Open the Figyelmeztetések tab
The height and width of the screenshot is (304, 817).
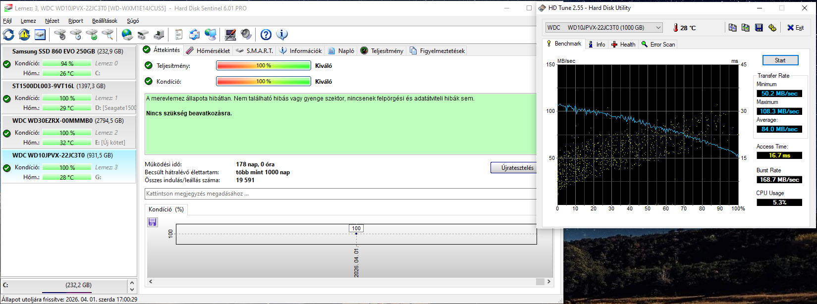437,51
